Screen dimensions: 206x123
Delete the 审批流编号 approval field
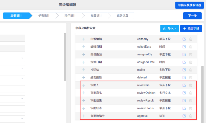(191, 116)
